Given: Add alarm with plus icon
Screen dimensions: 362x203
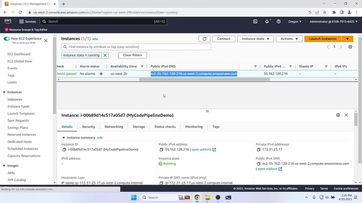Looking at the screenshot, I should (101, 74).
